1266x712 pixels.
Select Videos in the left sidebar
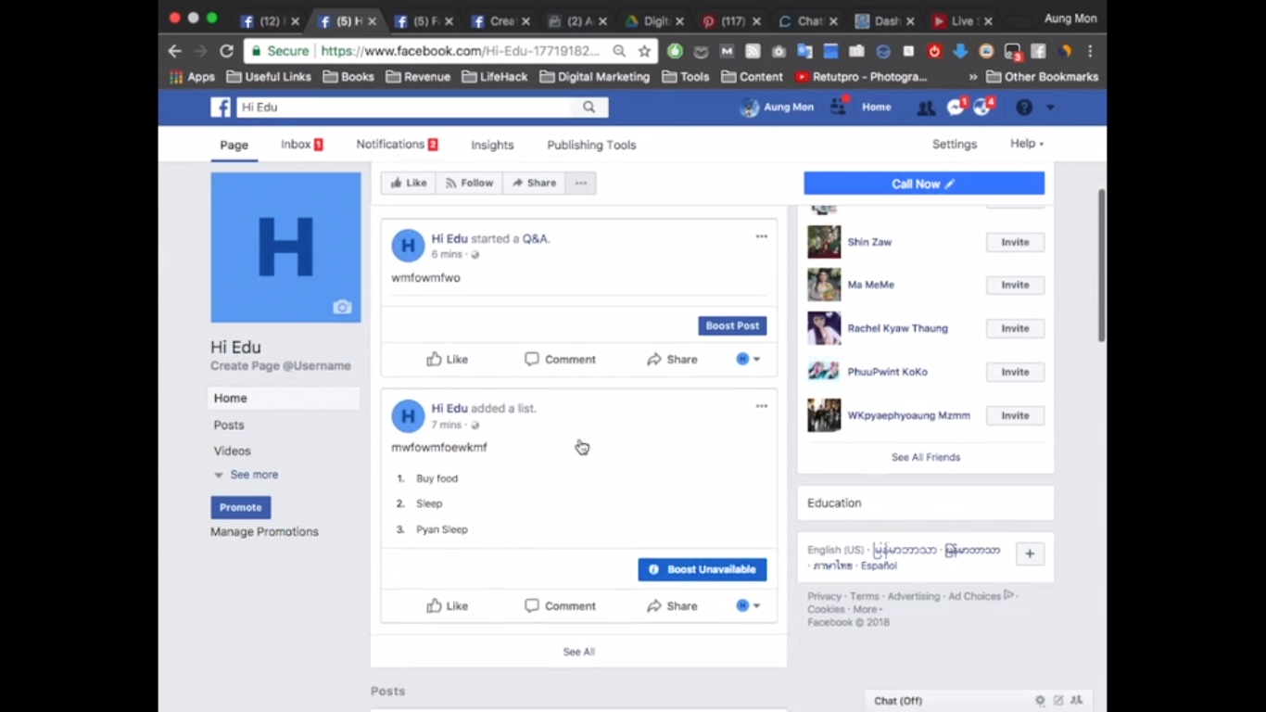[x=232, y=451]
